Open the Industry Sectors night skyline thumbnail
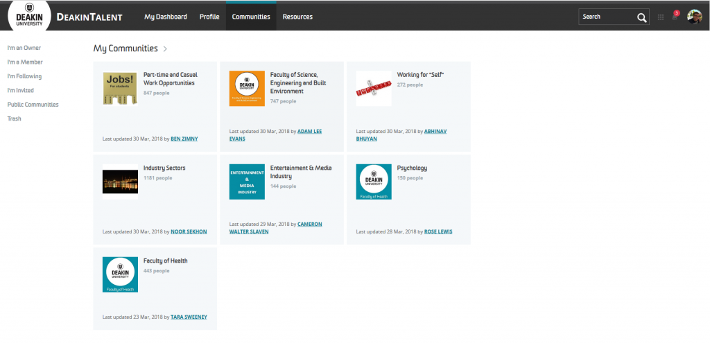 click(x=120, y=182)
